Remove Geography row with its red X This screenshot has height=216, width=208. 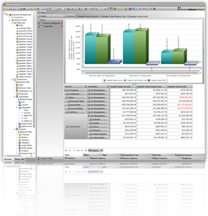(x=62, y=27)
